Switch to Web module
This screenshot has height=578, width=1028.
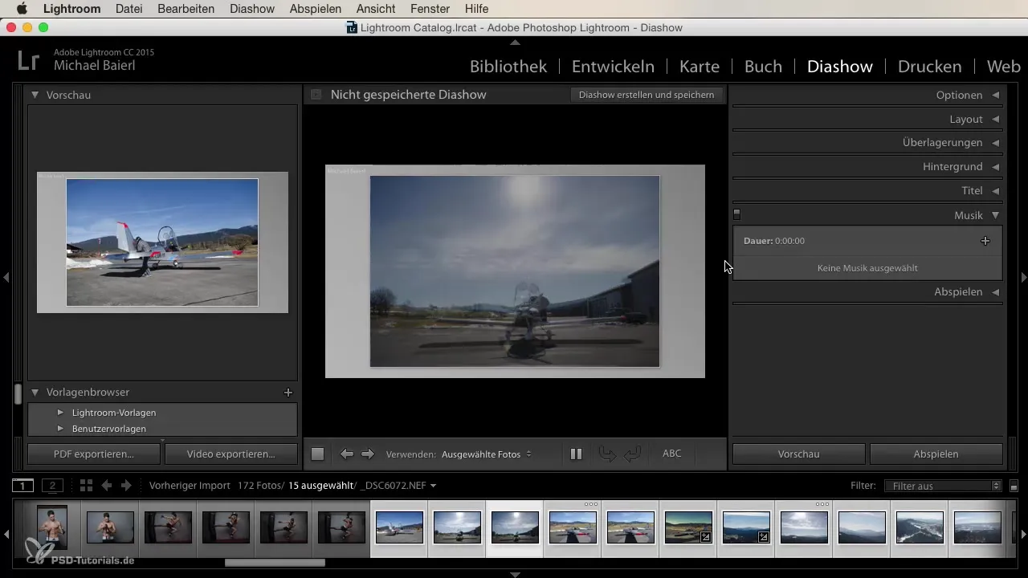pyautogui.click(x=1003, y=67)
